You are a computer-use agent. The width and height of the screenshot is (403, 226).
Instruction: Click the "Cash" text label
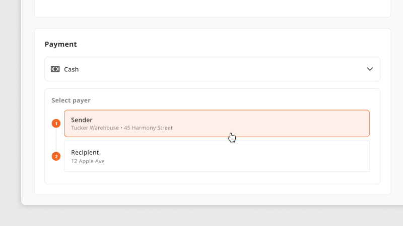[71, 69]
